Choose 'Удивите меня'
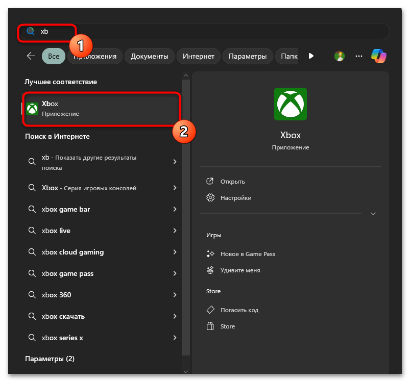The height and width of the screenshot is (382, 410). (x=240, y=270)
